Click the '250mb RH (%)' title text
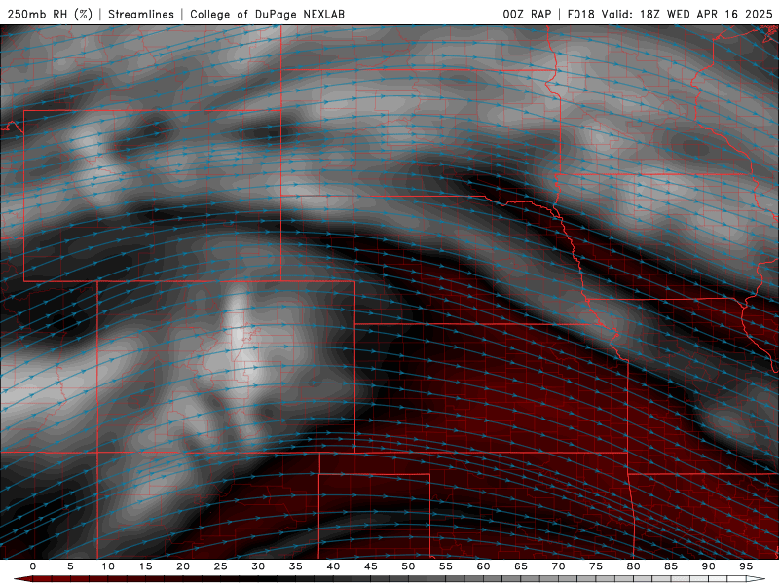 51,14
